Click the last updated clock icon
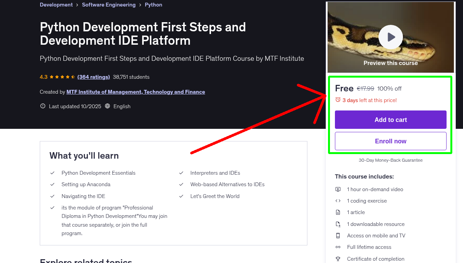 click(42, 106)
